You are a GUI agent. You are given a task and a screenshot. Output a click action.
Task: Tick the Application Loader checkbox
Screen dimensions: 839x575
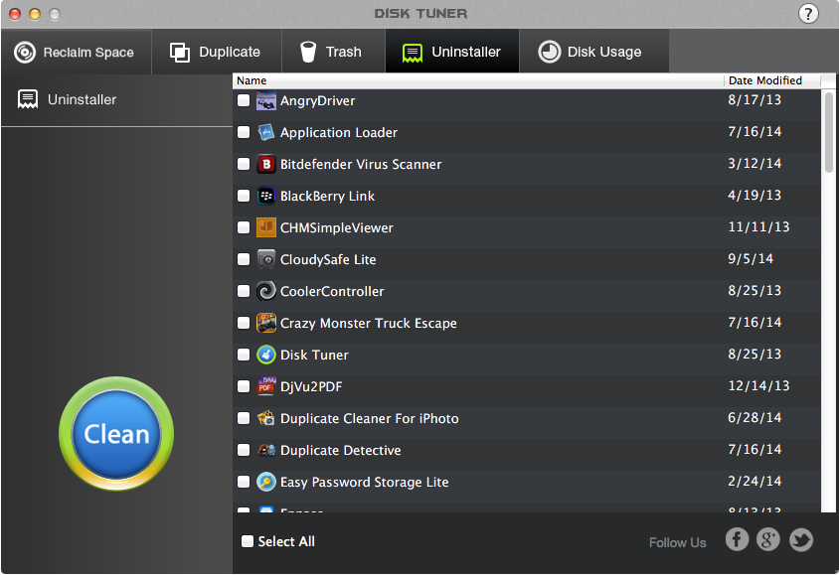[244, 132]
